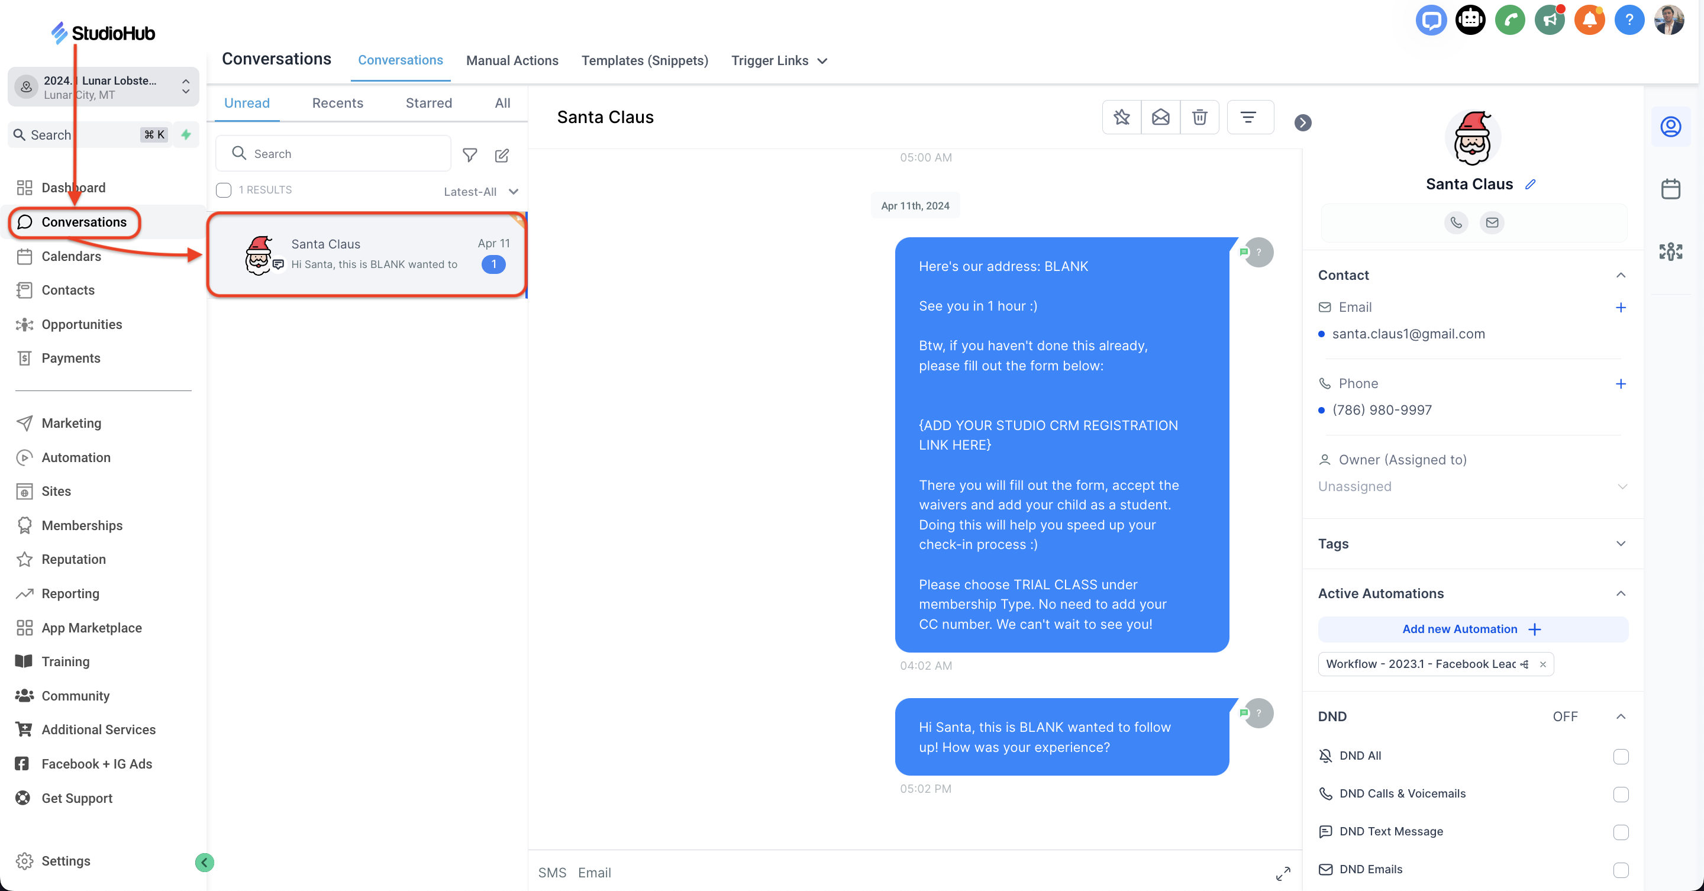Image resolution: width=1704 pixels, height=891 pixels.
Task: Call contact via phone icon under avatar
Action: tap(1456, 222)
